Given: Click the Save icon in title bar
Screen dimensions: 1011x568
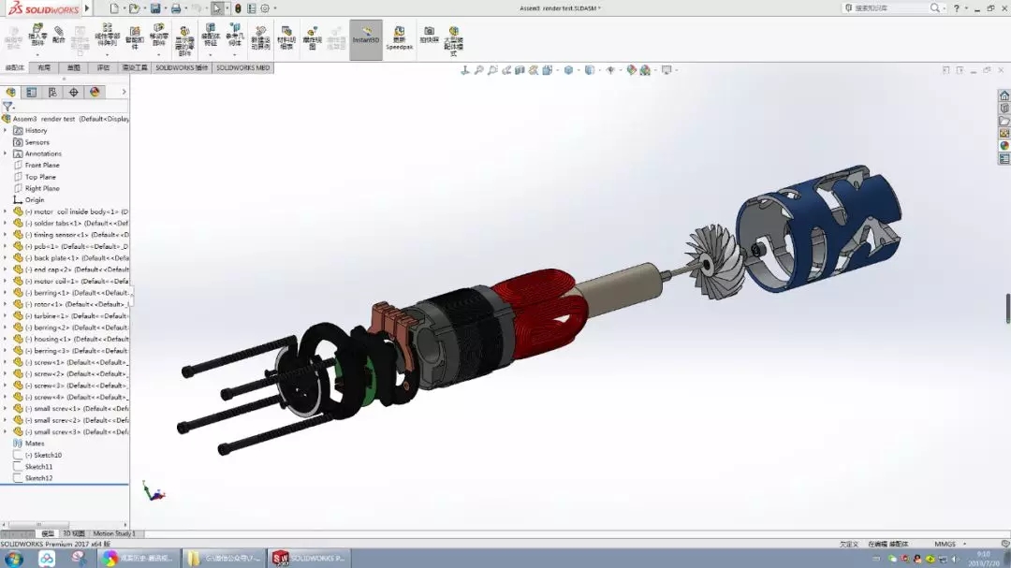Looking at the screenshot, I should (x=155, y=8).
